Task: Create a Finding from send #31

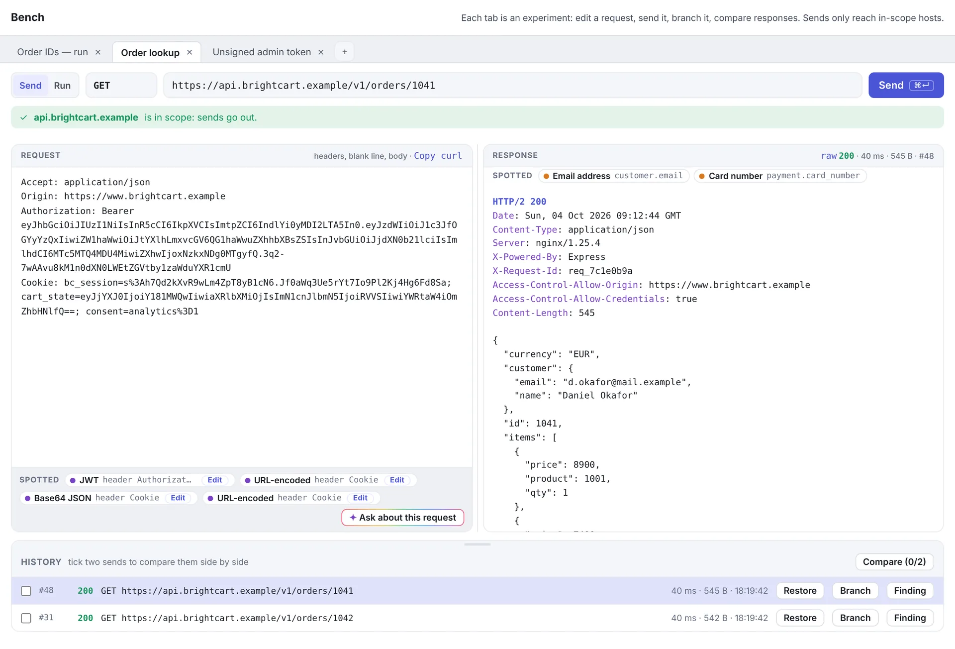Action: coord(910,618)
